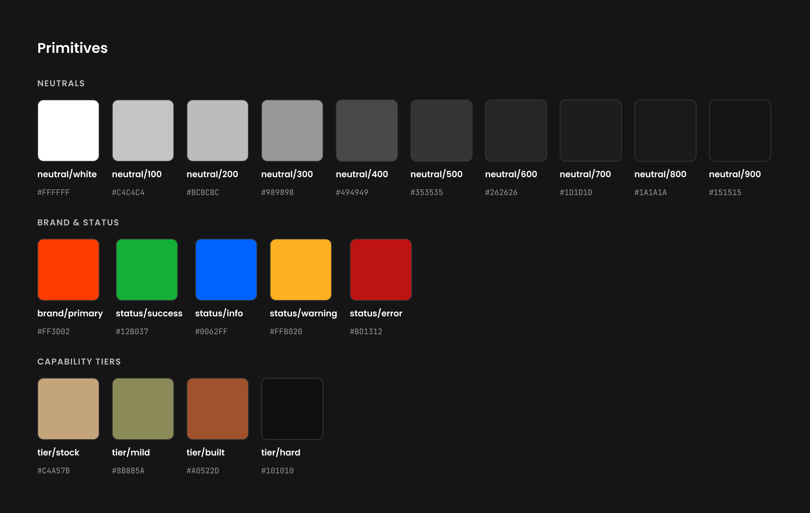Select hex value #151515
Viewport: 810px width, 513px height.
[x=725, y=192]
